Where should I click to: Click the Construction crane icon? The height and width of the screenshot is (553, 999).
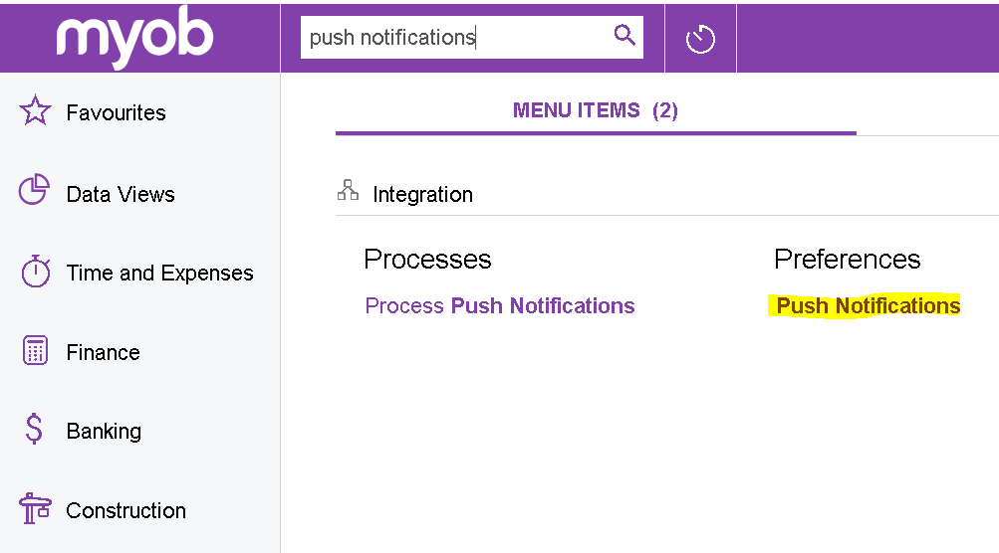[x=35, y=509]
